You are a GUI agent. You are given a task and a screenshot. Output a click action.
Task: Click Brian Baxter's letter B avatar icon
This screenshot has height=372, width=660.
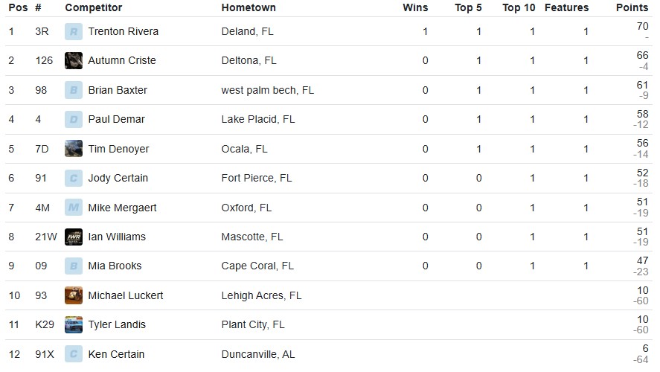click(73, 91)
